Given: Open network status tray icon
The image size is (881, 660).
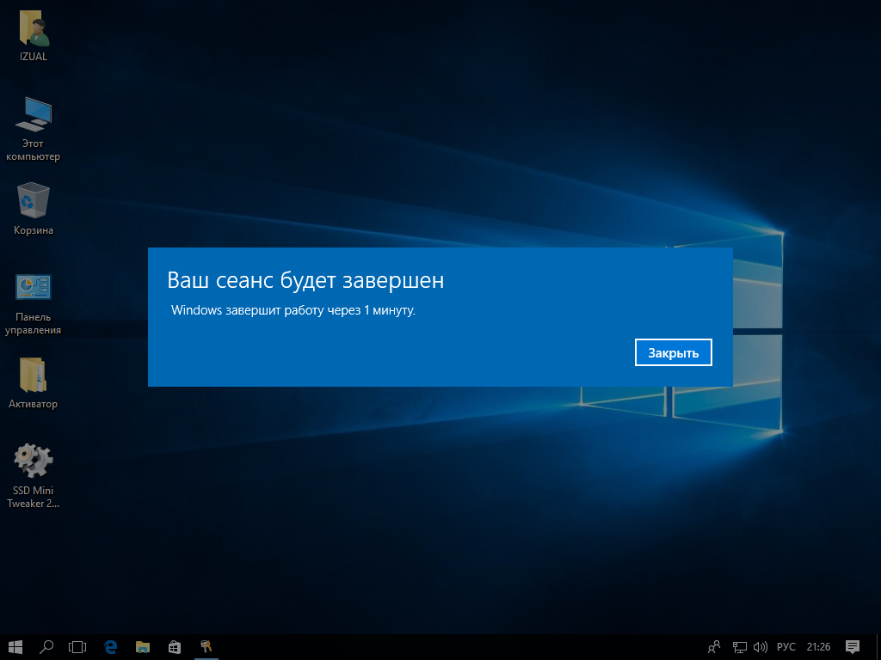Looking at the screenshot, I should [739, 646].
